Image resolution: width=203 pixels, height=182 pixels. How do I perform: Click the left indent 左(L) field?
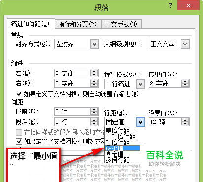[x=76, y=73]
